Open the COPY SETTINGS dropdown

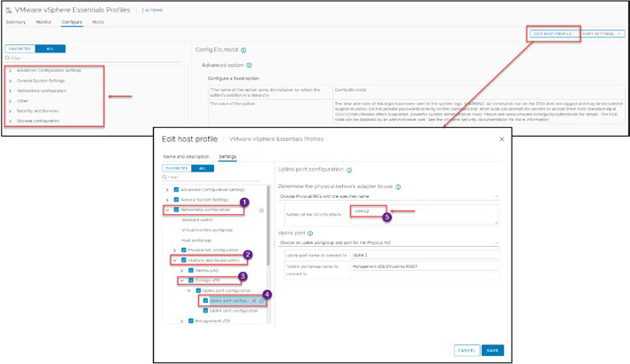pos(602,34)
